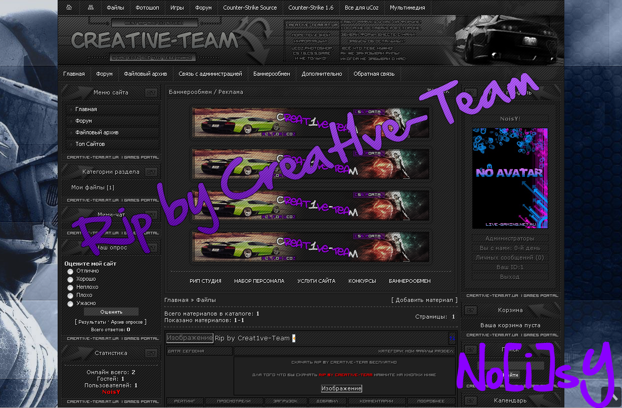
Task: Open Файловый архив in the bar below header
Action: tap(146, 74)
